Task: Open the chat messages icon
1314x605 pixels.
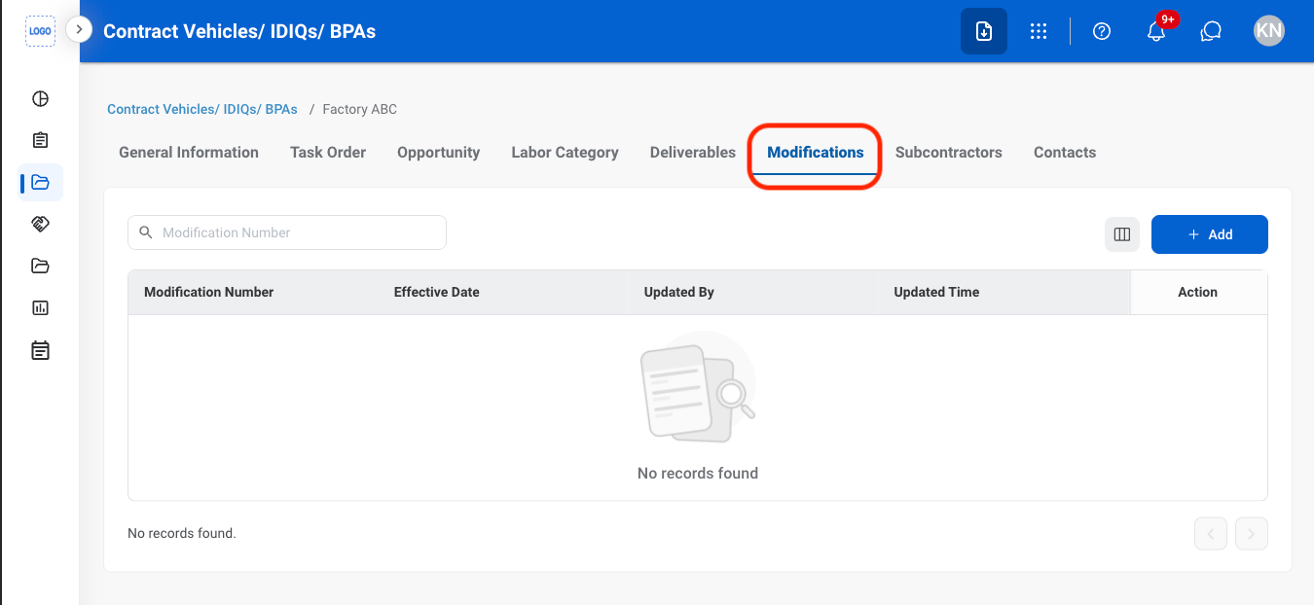Action: click(1211, 31)
